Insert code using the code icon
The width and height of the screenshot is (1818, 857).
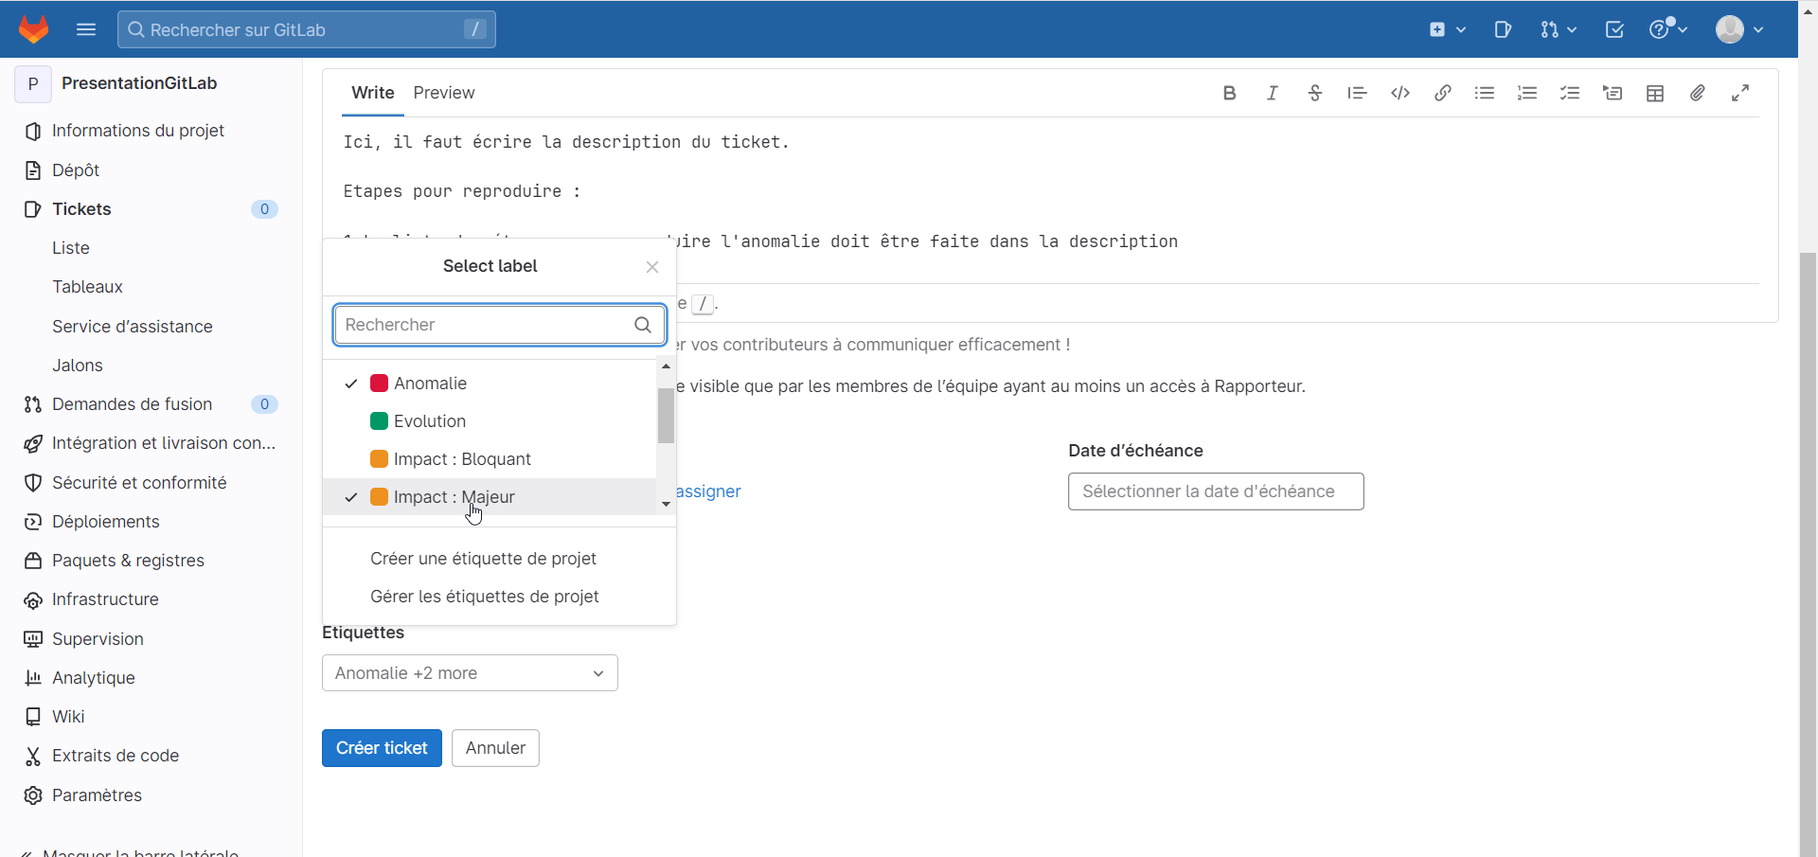point(1399,93)
